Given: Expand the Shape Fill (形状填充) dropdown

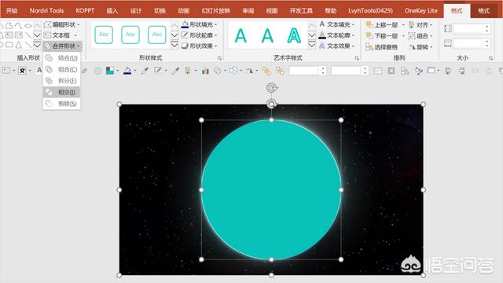Looking at the screenshot, I should click(199, 24).
